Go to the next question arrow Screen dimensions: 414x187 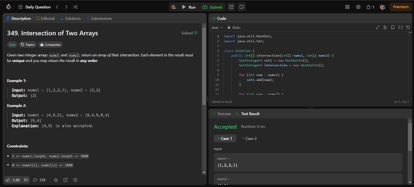pyautogui.click(x=66, y=7)
